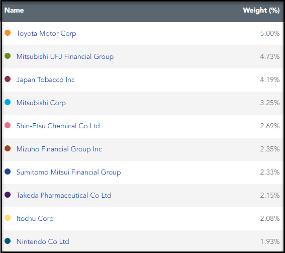This screenshot has width=285, height=253.
Task: Click the cyan dot beside Mitsubishi Corp
Action: click(x=8, y=102)
